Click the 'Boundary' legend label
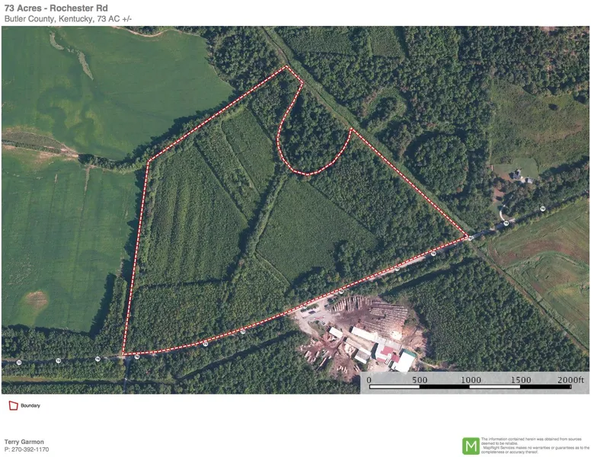591x457 pixels. [30, 406]
